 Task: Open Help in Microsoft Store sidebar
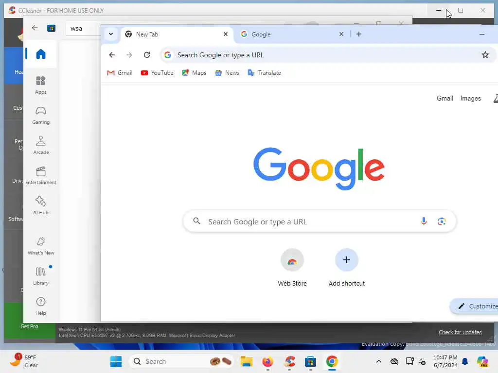click(41, 306)
